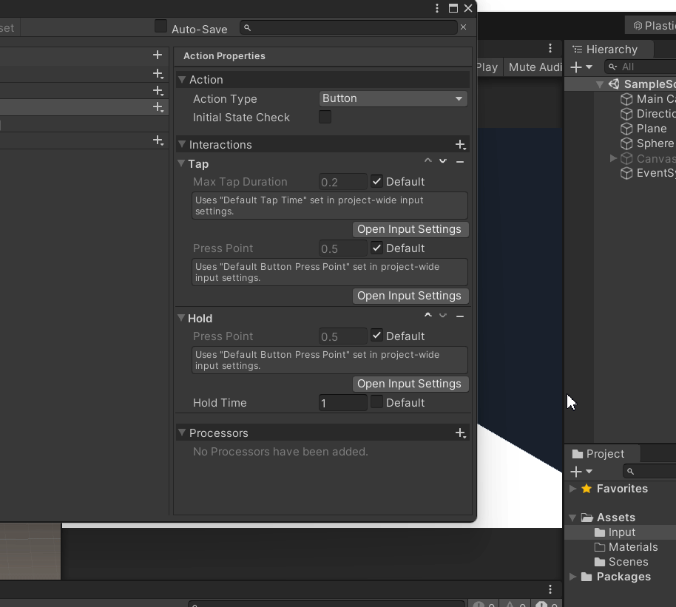Move the Hold interaction up

pyautogui.click(x=427, y=316)
